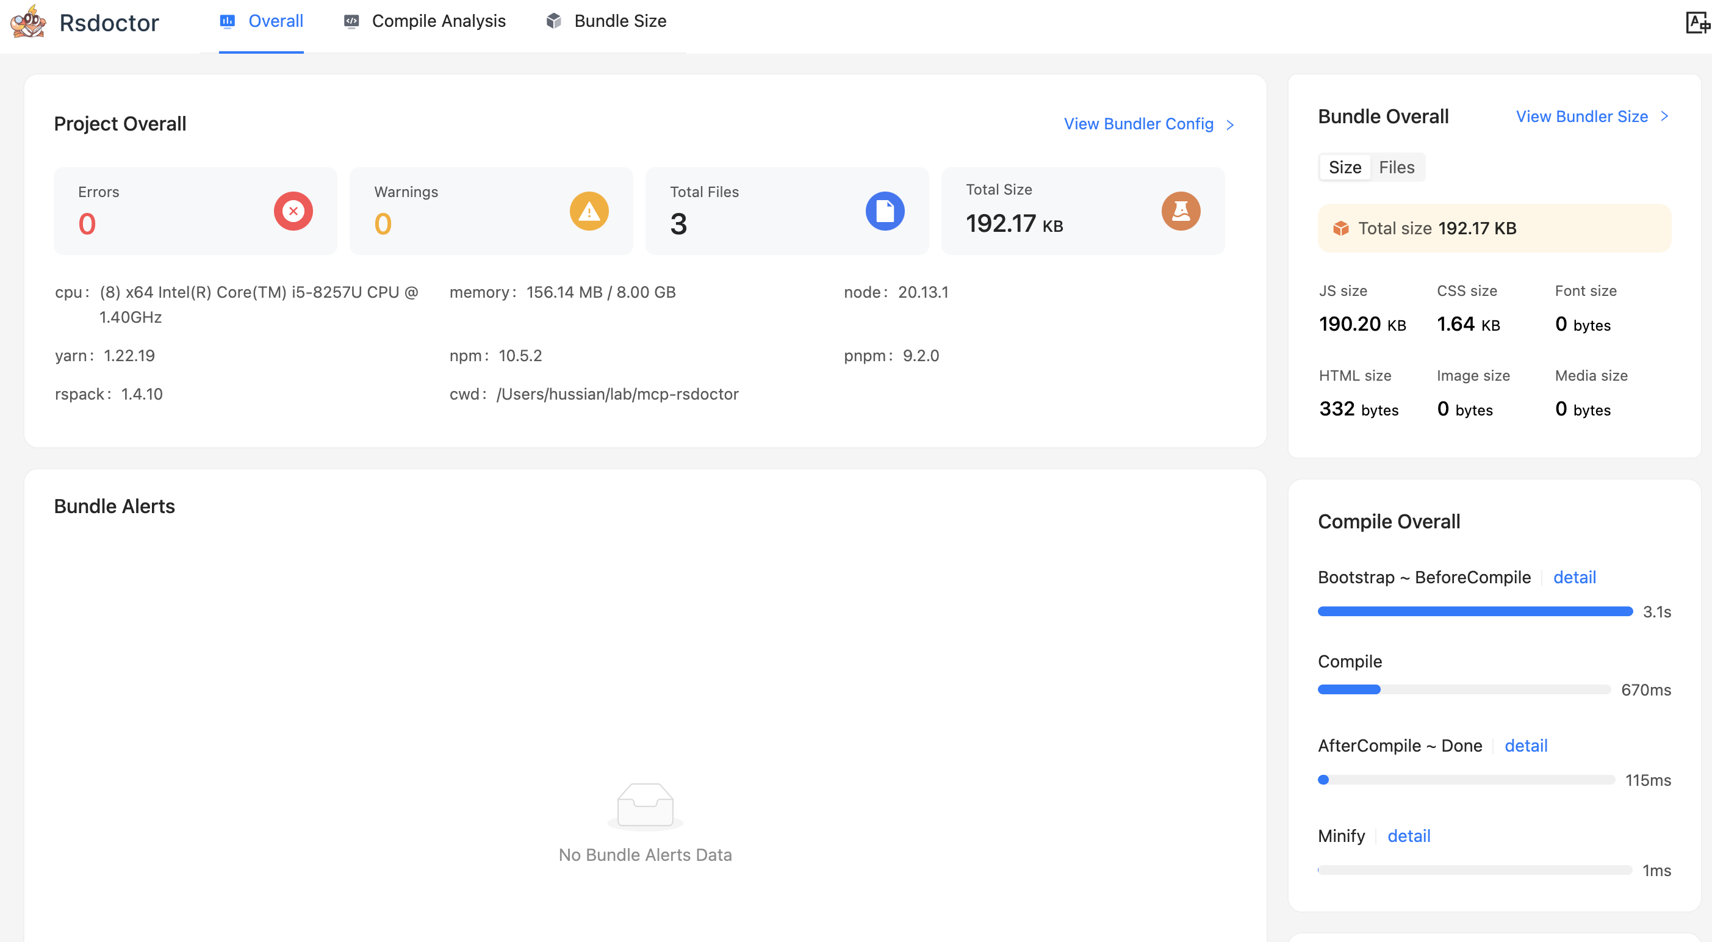Image resolution: width=1712 pixels, height=942 pixels.
Task: Click the Project Overall heading
Action: 120,124
